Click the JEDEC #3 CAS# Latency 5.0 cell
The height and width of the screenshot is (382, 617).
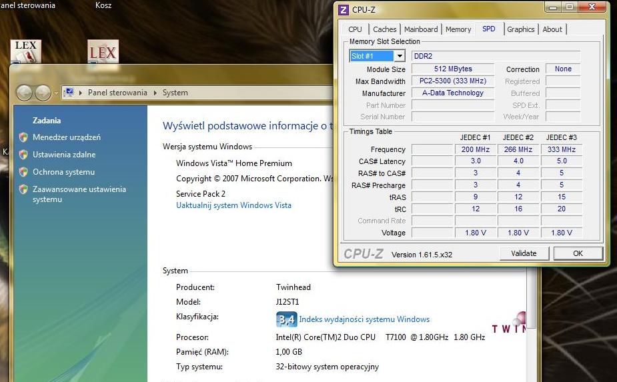point(562,161)
